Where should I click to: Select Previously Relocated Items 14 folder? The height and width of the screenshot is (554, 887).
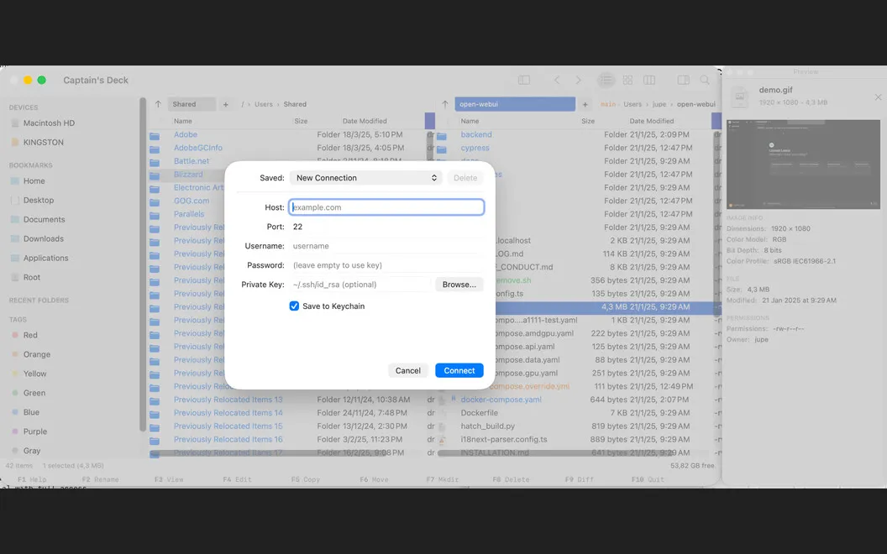pos(228,413)
